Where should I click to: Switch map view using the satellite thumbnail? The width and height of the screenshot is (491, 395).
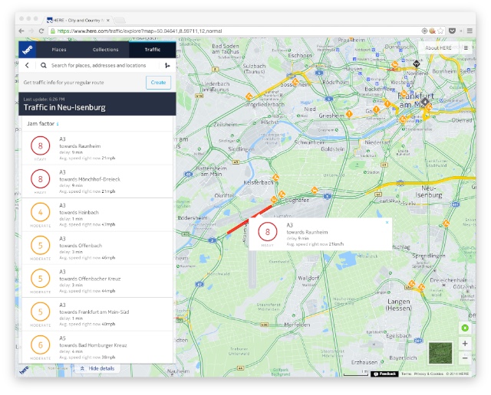[x=440, y=353]
